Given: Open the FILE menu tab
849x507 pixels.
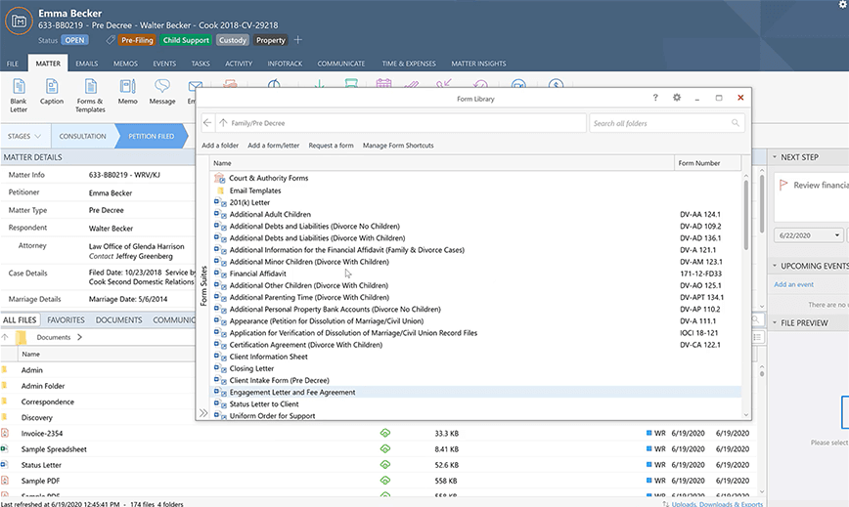Looking at the screenshot, I should click(13, 63).
